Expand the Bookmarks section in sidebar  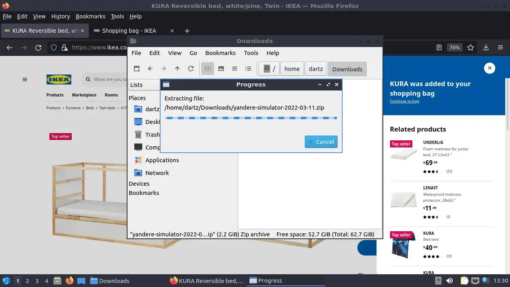click(x=144, y=193)
